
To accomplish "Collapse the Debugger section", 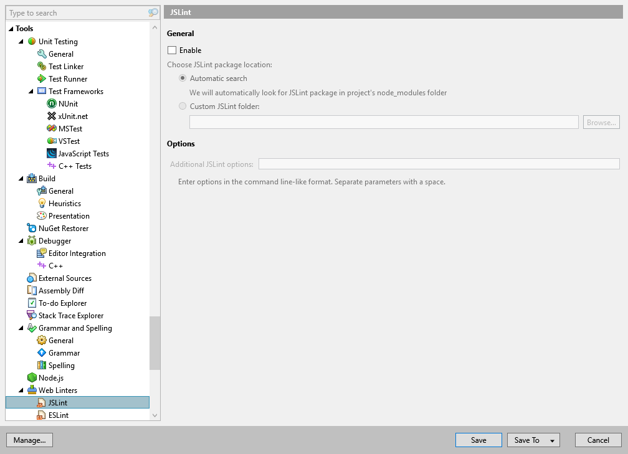I will (x=20, y=240).
